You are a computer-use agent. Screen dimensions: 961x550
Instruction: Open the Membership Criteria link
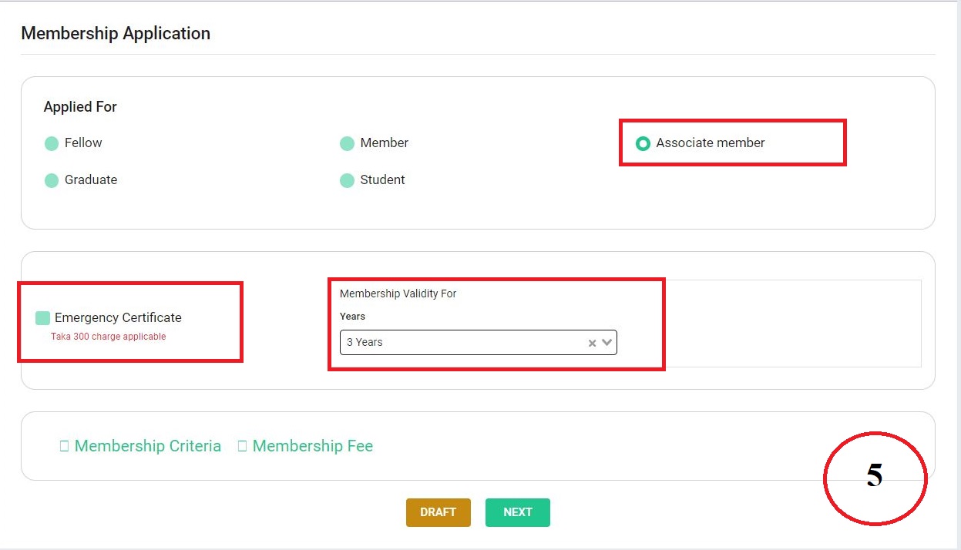click(x=147, y=446)
